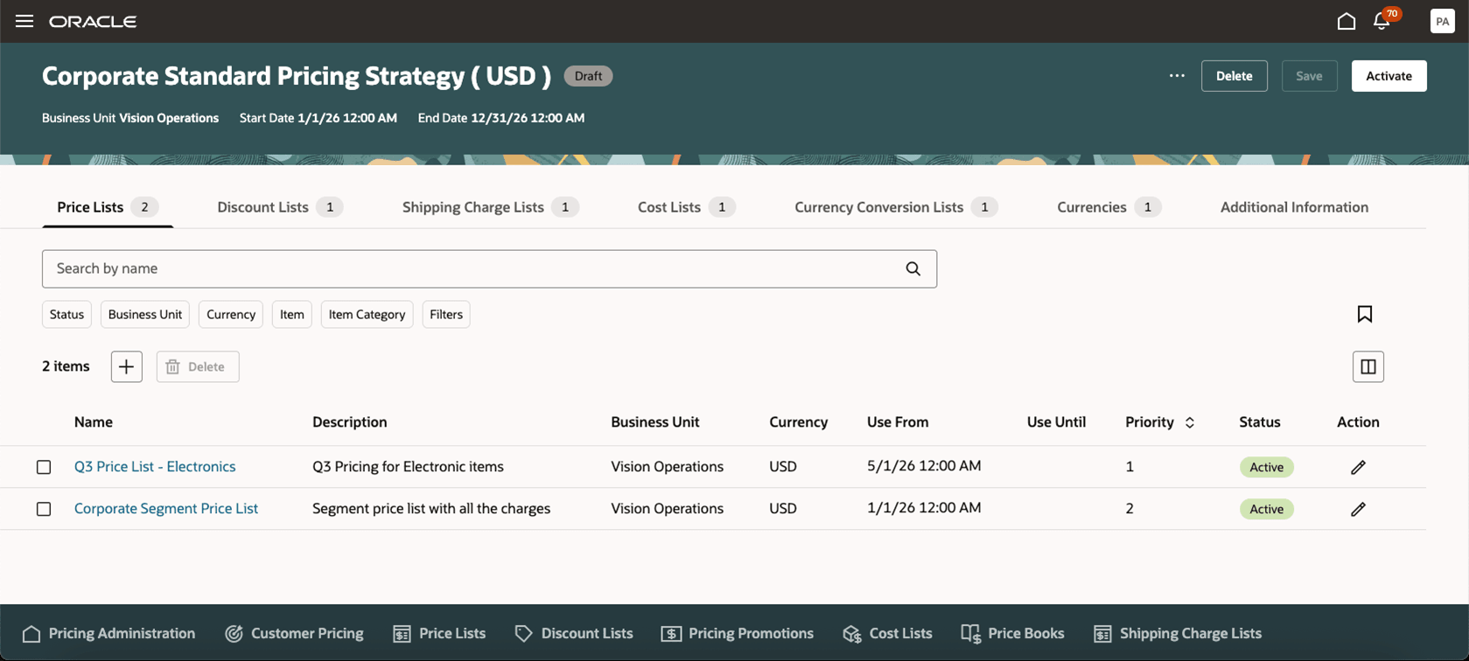This screenshot has height=661, width=1469.
Task: Open the saved searches bookmark icon
Action: (x=1365, y=314)
